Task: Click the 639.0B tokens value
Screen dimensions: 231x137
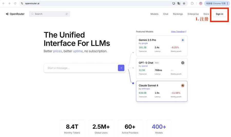Action: pyautogui.click(x=143, y=93)
